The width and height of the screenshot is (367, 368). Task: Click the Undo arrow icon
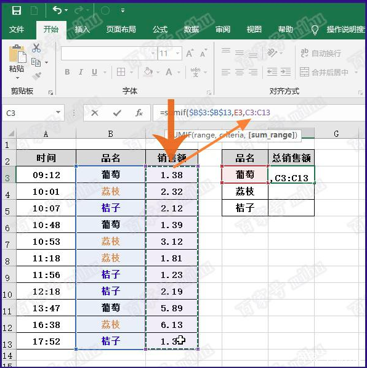tap(57, 10)
